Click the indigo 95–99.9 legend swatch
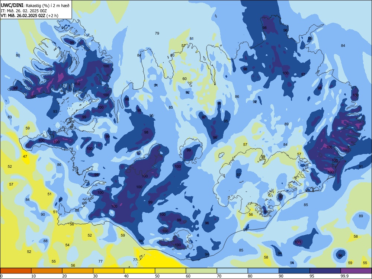The width and height of the screenshot is (372, 279). click(x=325, y=271)
